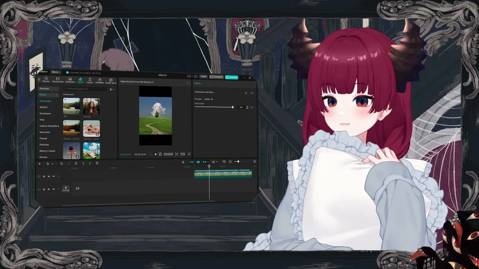Screen dimensions: 479x269
Task: Open the preview axis dropdown arrow
Action: [217, 162]
